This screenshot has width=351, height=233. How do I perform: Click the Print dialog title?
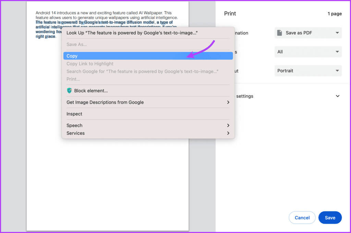pyautogui.click(x=230, y=14)
